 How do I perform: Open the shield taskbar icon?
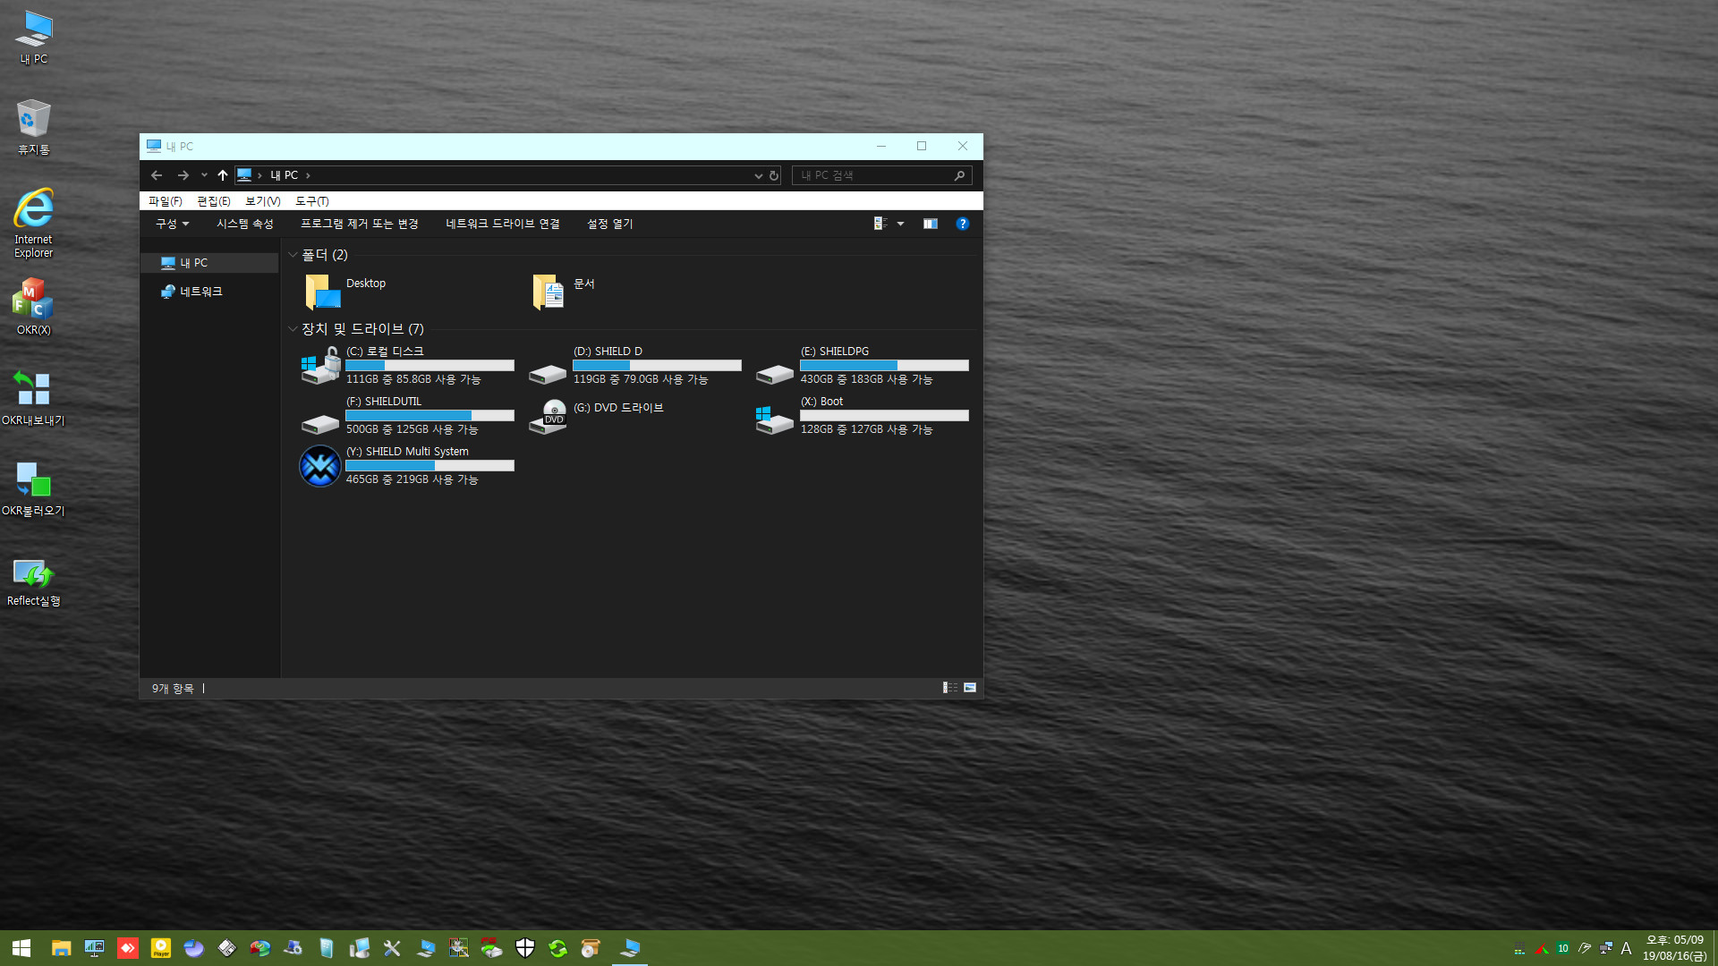525,948
